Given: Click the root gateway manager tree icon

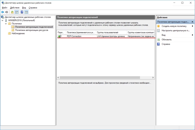Looking at the screenshot, I should point(2,17).
